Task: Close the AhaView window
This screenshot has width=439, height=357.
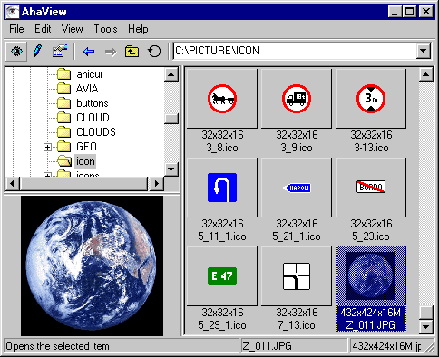Action: tap(426, 12)
